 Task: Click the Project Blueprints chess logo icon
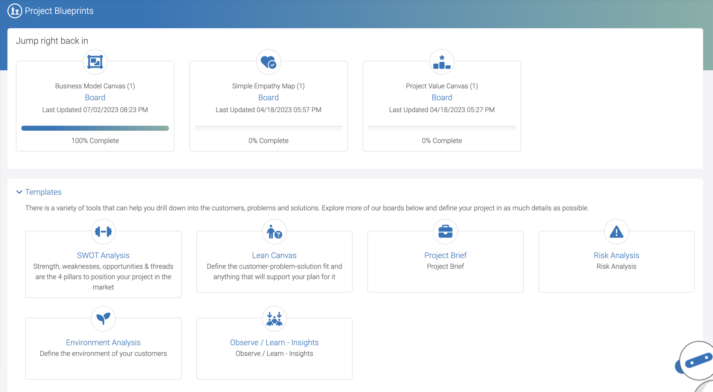[15, 11]
